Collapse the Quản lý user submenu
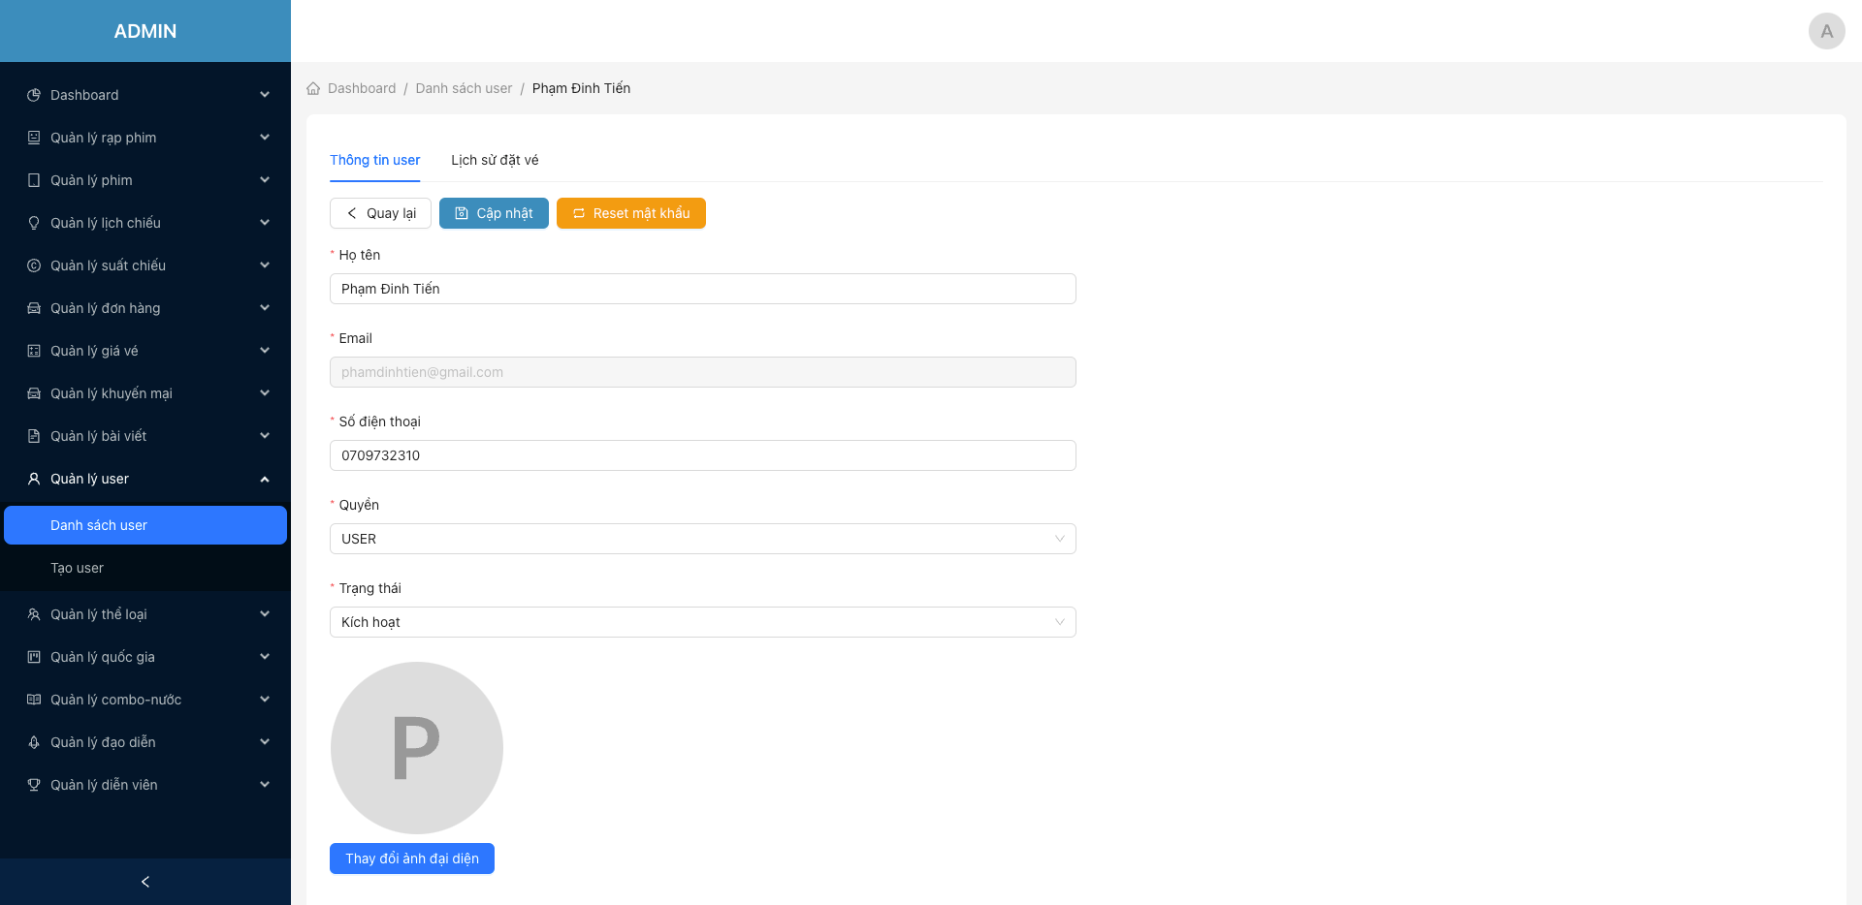 [264, 479]
